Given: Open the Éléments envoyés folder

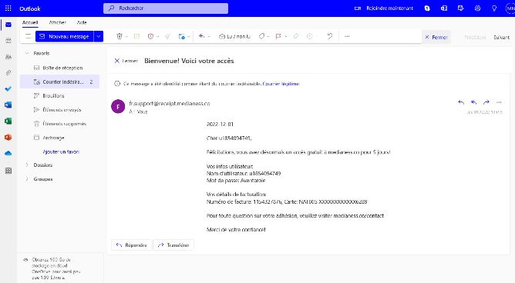Looking at the screenshot, I should [x=60, y=110].
